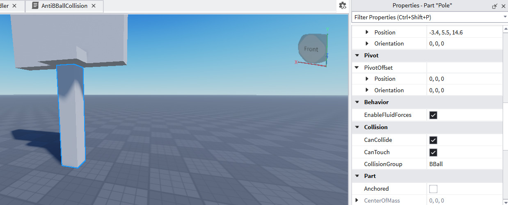Expand PivotOffset Position sub-property
This screenshot has width=508, height=205.
(x=367, y=79)
